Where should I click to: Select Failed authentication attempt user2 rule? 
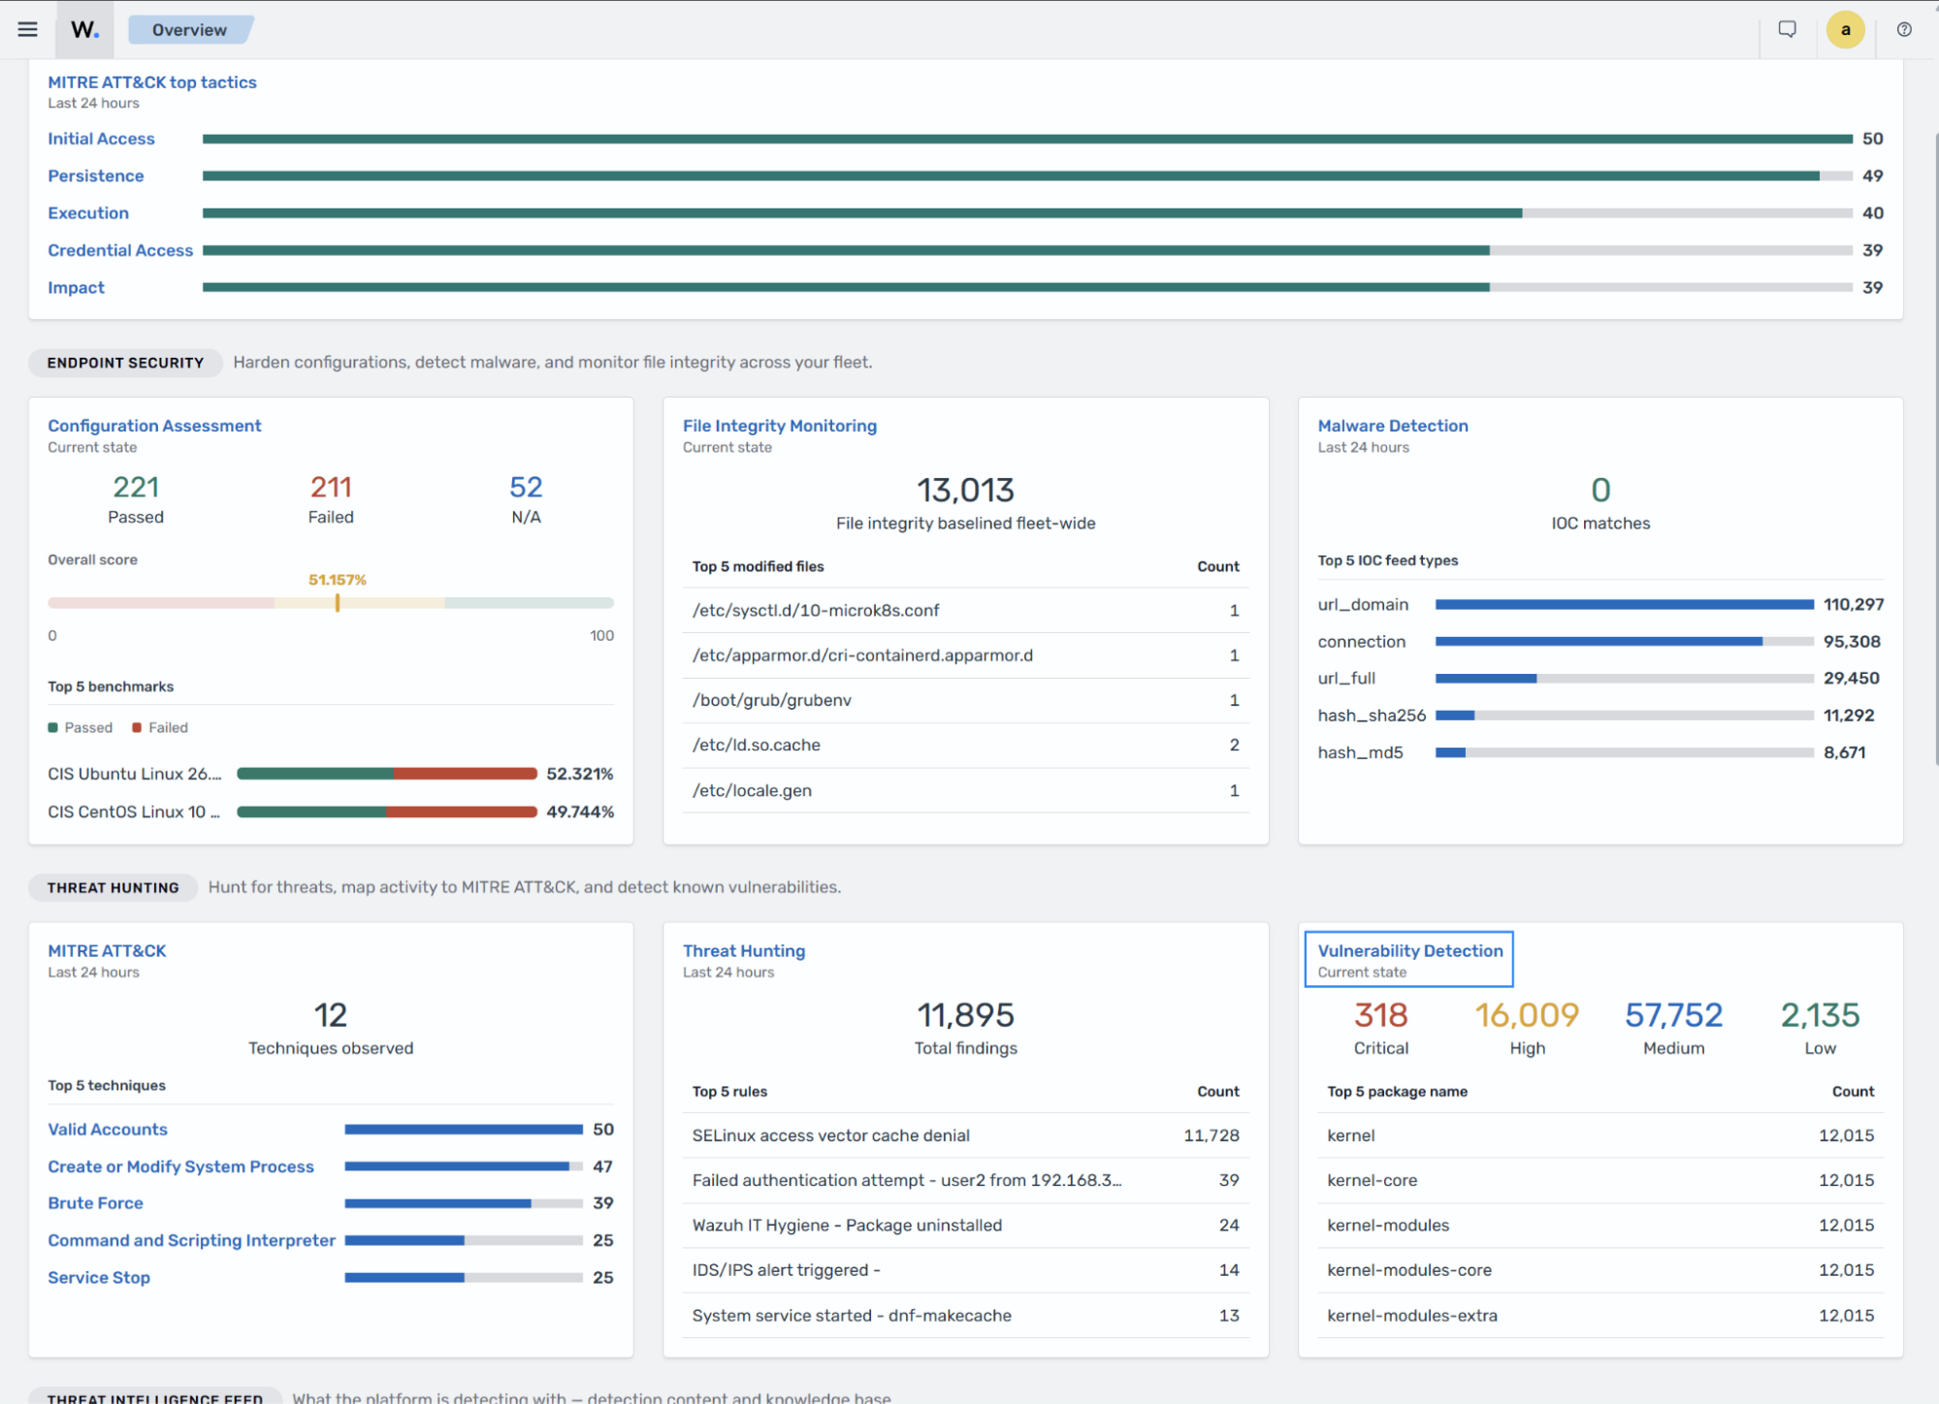965,1180
